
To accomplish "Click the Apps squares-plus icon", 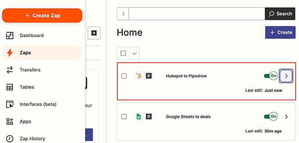I will (10, 121).
